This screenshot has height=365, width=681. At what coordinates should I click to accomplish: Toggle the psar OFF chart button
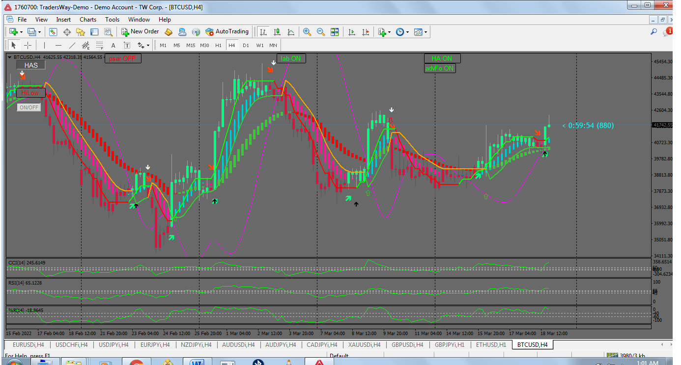pos(123,58)
